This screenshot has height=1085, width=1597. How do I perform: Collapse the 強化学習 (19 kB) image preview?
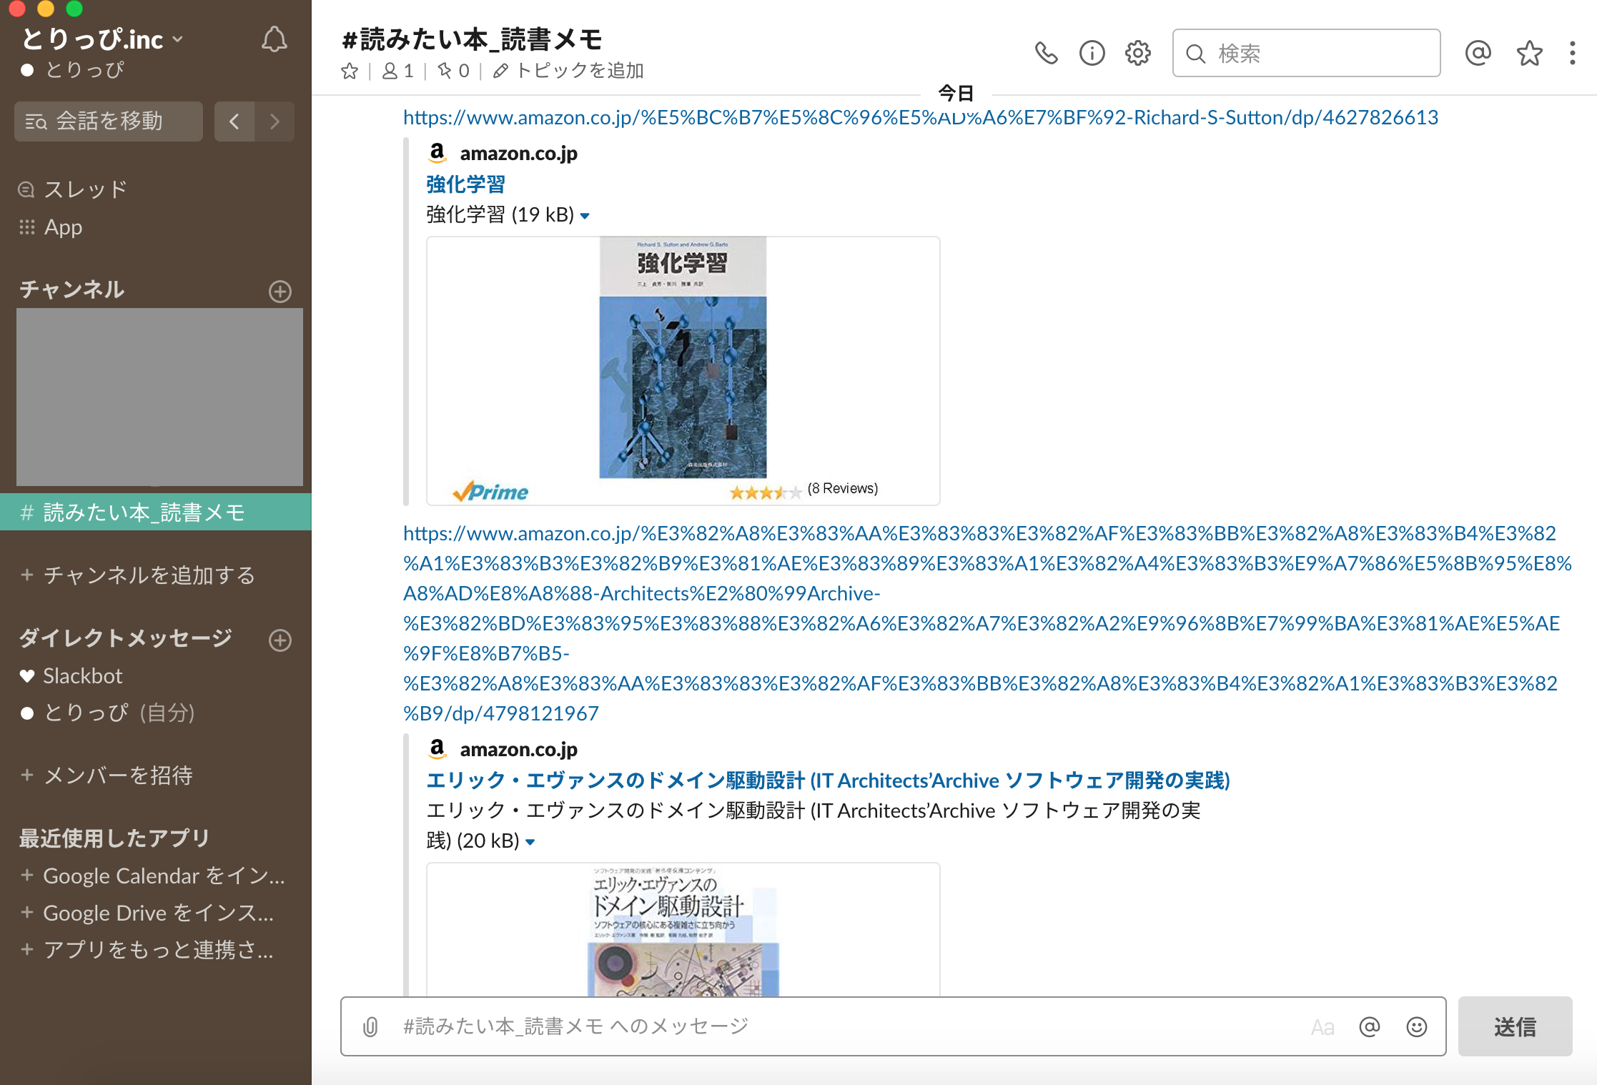585,216
